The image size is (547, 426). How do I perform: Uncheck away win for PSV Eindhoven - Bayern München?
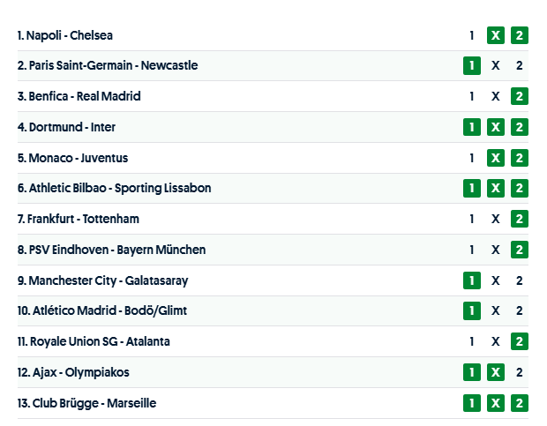pos(520,250)
